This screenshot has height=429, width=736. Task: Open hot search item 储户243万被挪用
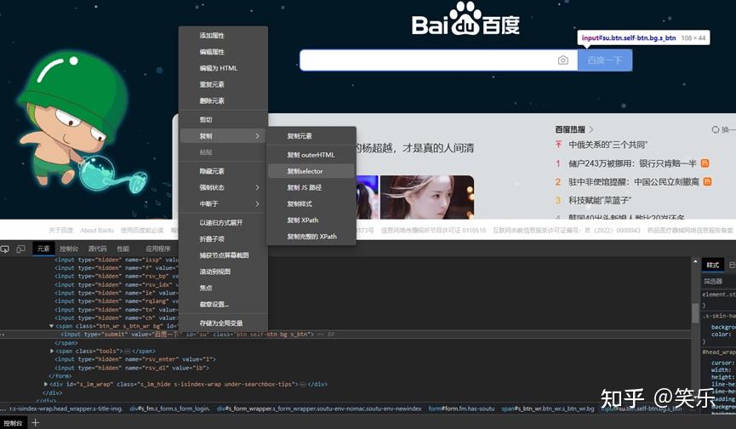(632, 163)
